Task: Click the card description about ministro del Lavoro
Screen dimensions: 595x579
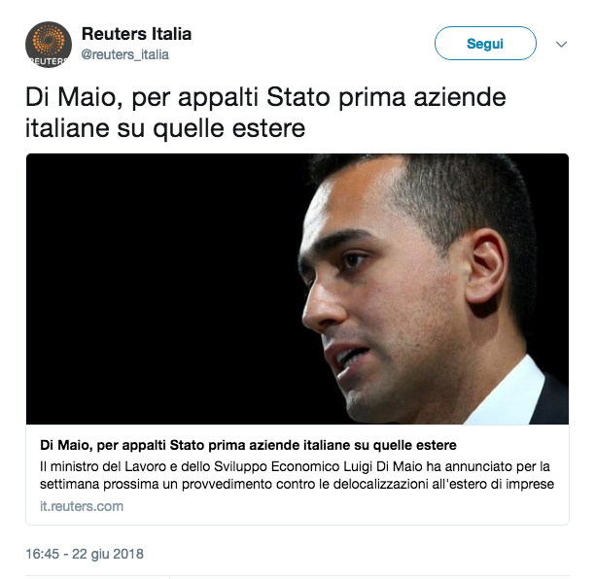Action: 297,475
